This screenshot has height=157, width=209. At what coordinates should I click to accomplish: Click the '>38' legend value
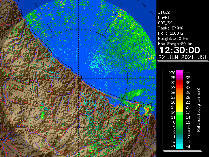coord(172,73)
